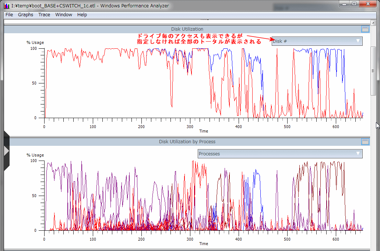
Task: Click the vertical scrollbar thumb
Action: [x=373, y=71]
